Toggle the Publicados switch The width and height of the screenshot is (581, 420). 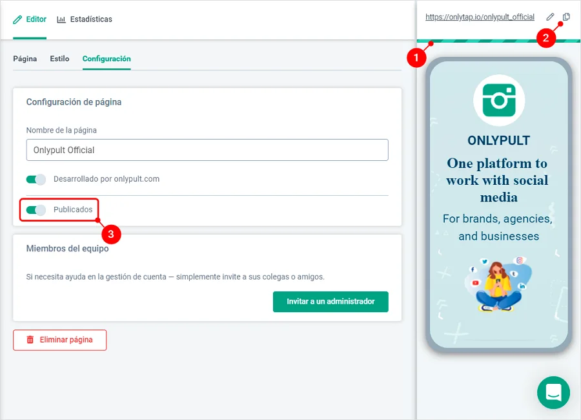[36, 210]
